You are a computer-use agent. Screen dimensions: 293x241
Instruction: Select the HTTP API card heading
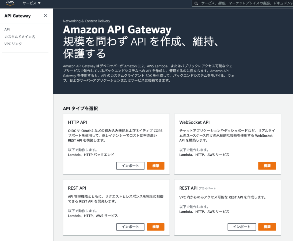(77, 122)
